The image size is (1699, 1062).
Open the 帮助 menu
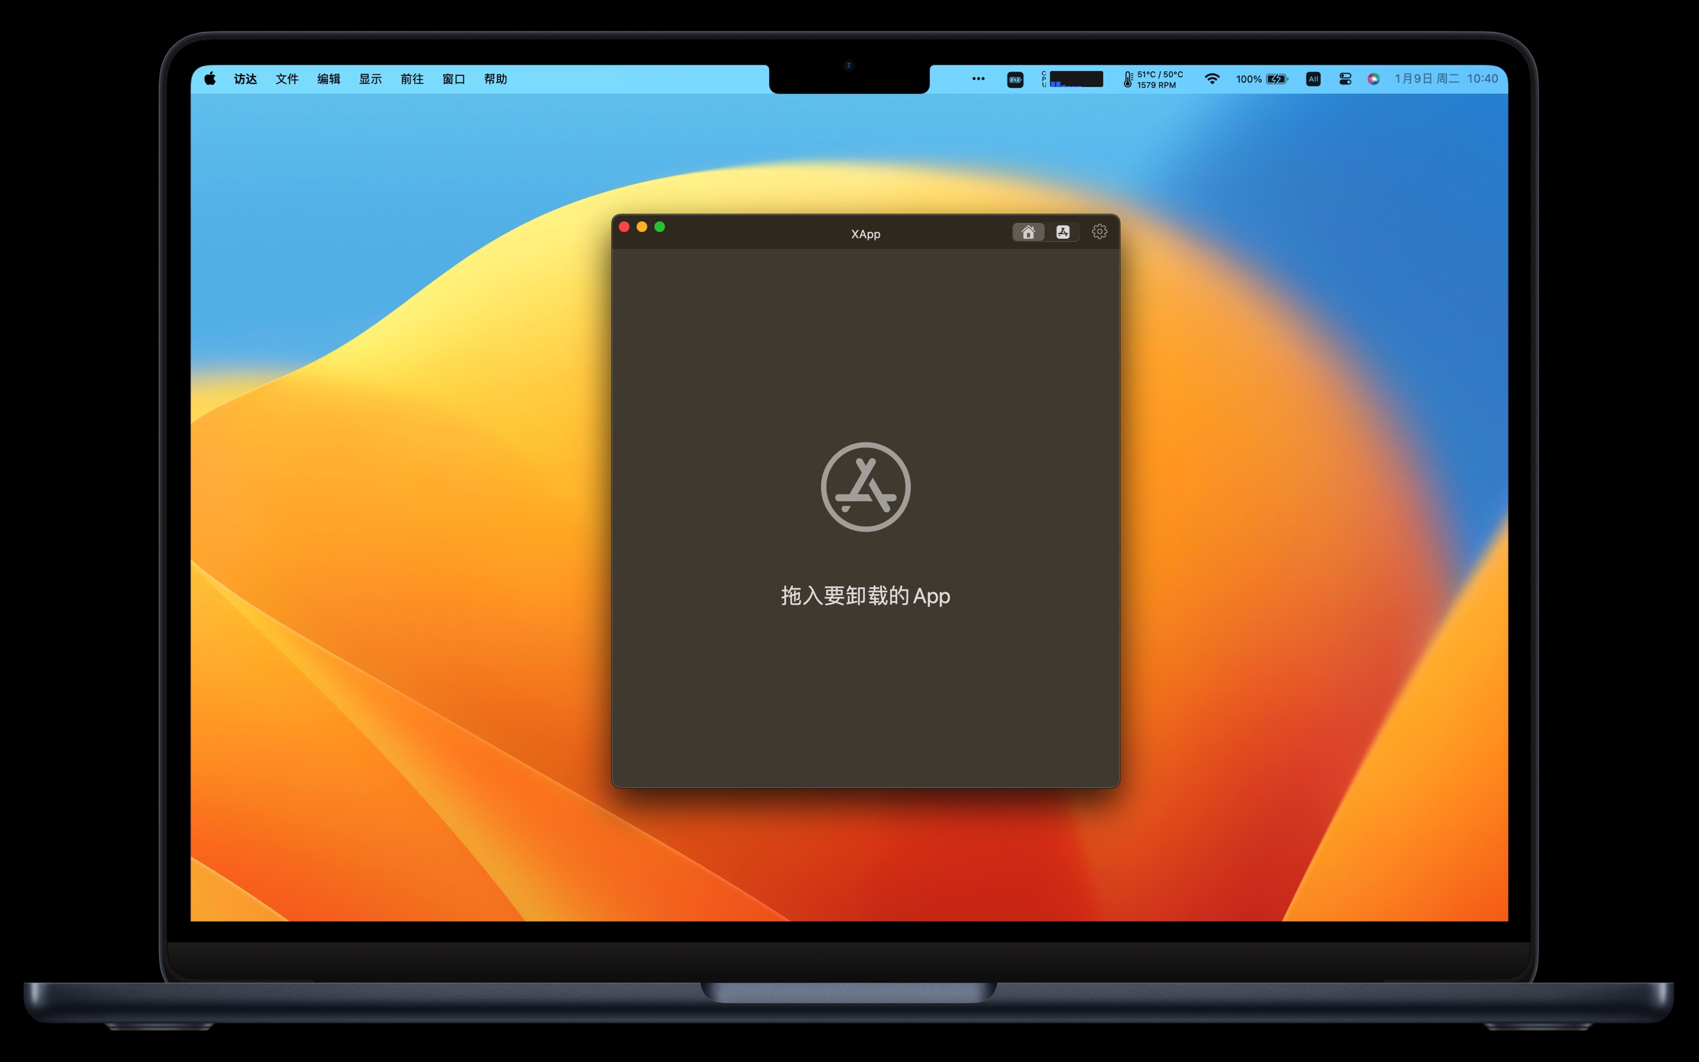pyautogui.click(x=495, y=80)
